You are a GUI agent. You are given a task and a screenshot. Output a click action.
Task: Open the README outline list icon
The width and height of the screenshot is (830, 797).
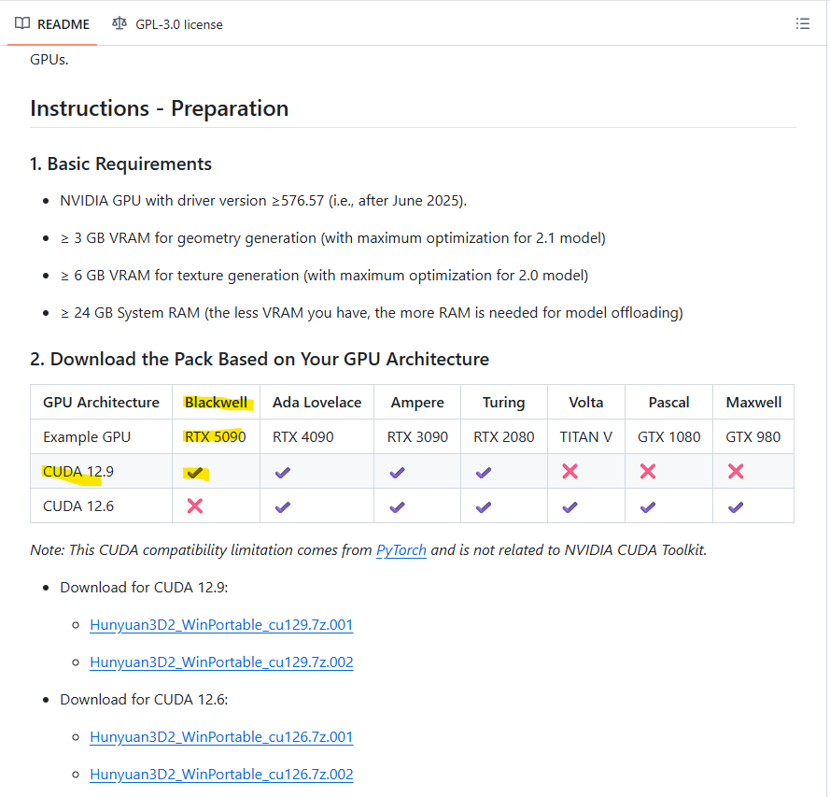click(x=802, y=23)
